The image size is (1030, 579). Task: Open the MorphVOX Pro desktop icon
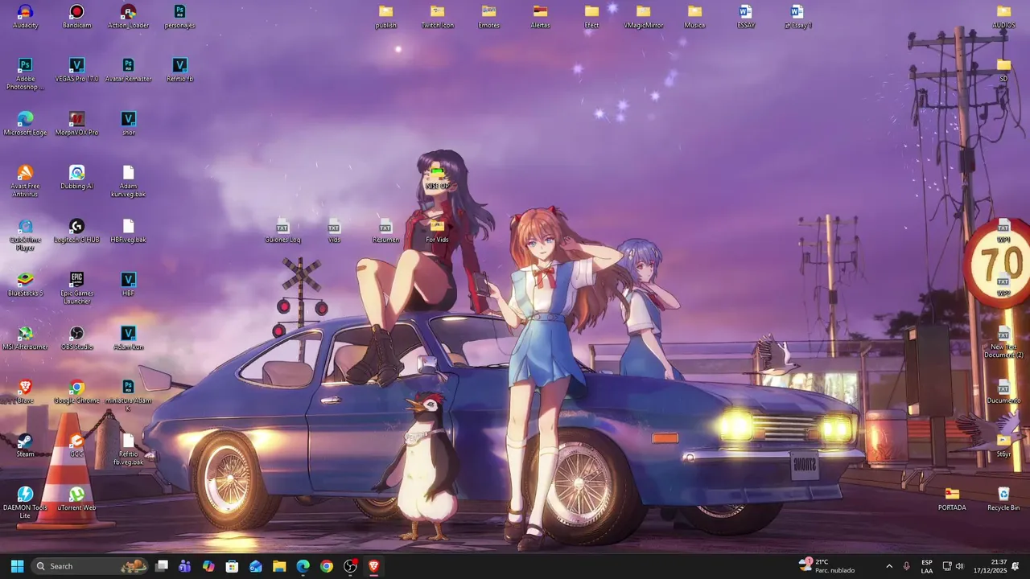pyautogui.click(x=76, y=124)
